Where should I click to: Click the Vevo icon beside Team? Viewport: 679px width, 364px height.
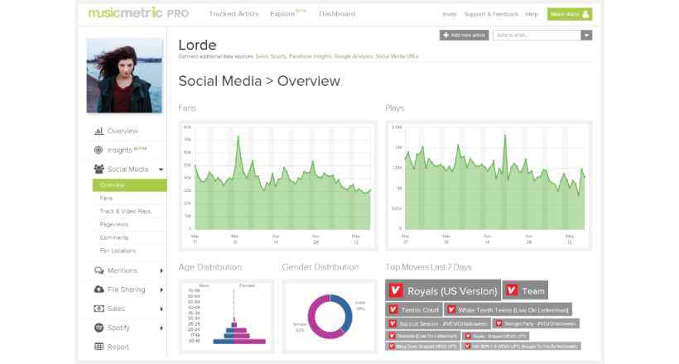tap(512, 290)
